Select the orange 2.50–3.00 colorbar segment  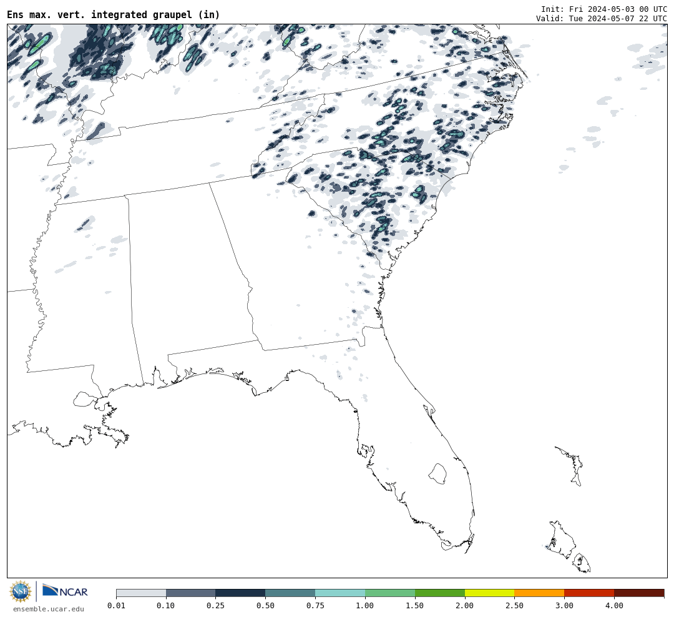click(x=539, y=593)
